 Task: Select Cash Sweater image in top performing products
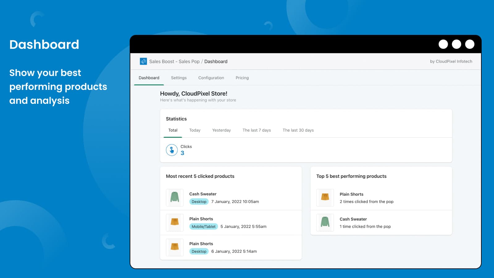click(325, 222)
